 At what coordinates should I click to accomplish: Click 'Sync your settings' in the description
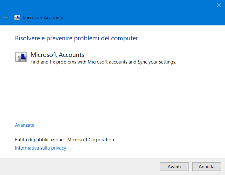(156, 62)
